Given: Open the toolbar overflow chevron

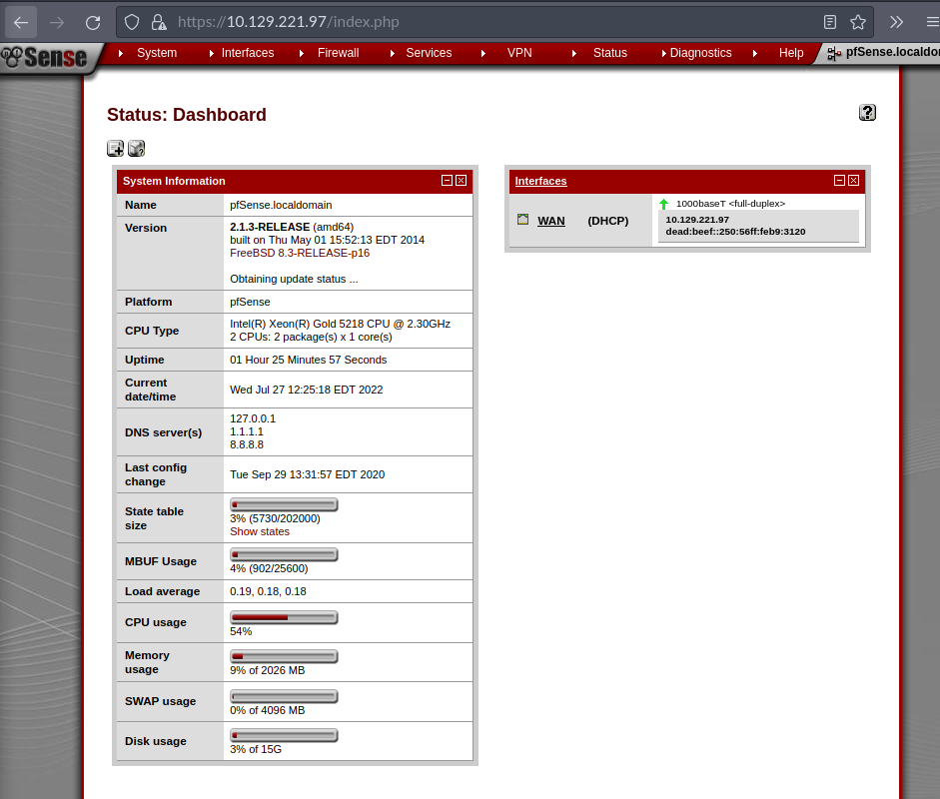Looking at the screenshot, I should tap(896, 22).
